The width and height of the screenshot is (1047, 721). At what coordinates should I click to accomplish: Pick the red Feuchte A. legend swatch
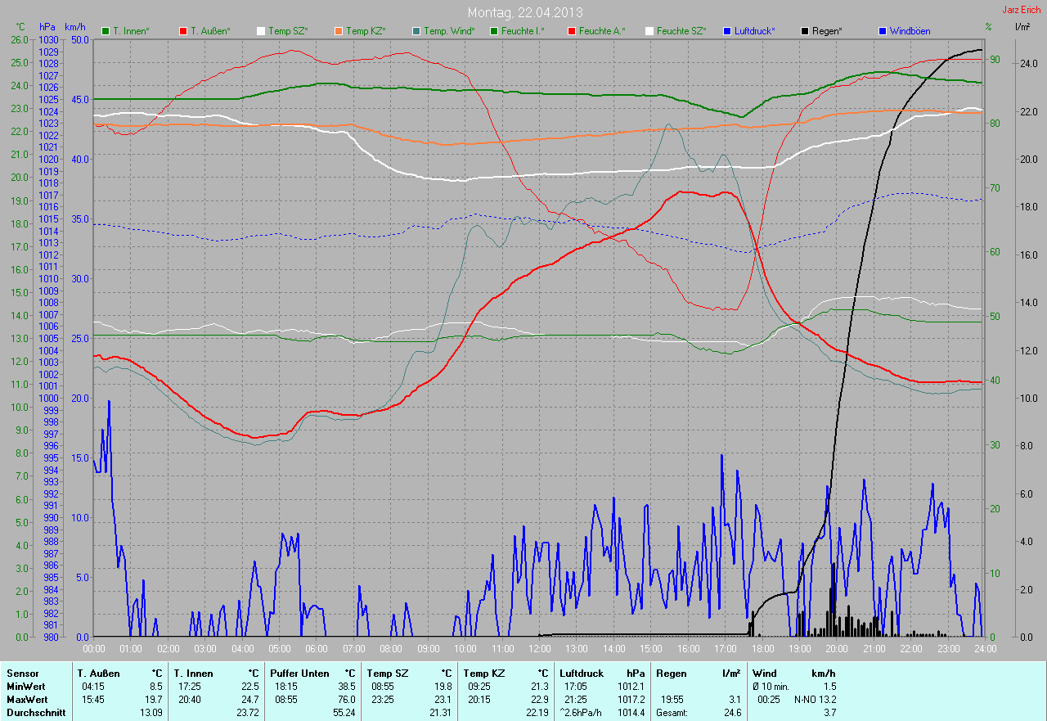(571, 31)
